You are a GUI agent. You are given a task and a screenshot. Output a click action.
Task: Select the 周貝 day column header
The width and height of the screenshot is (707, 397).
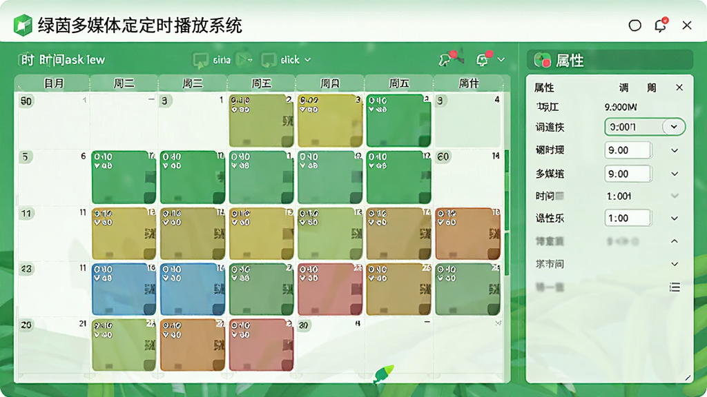[330, 83]
